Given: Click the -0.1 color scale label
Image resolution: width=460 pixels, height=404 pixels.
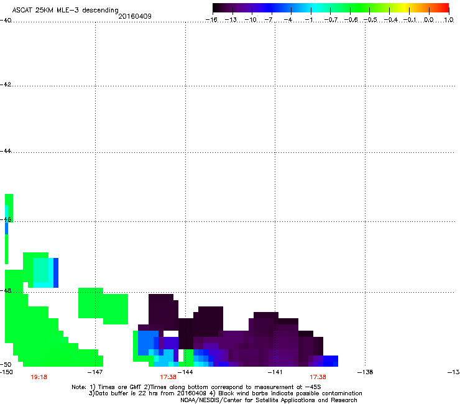Looking at the screenshot, I should (410, 20).
